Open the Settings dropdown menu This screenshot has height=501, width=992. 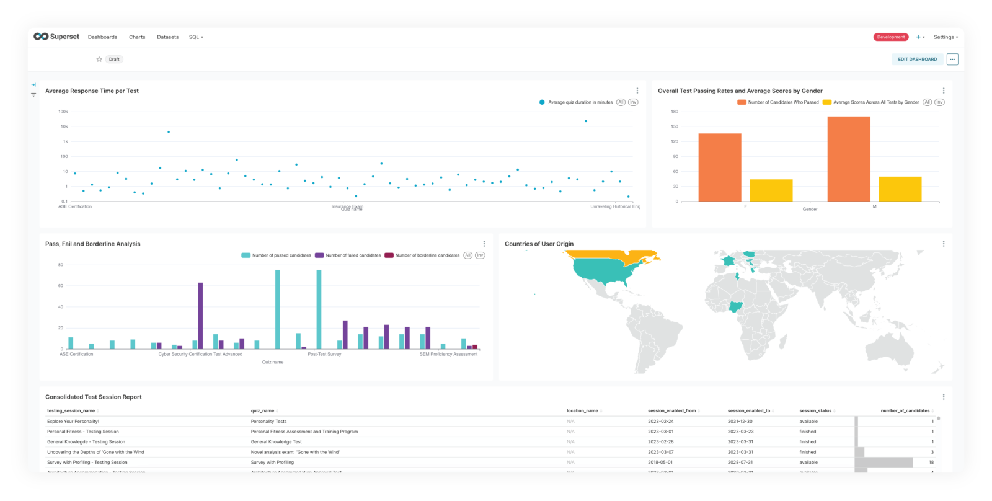coord(945,37)
